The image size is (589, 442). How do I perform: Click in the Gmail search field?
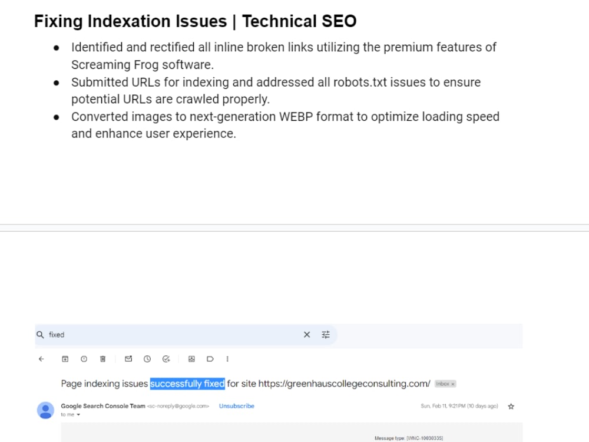pos(173,335)
